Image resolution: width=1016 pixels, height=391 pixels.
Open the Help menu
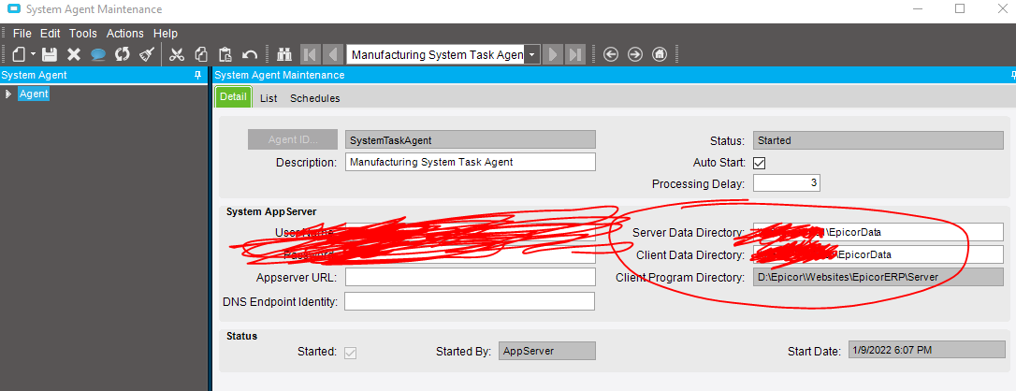tap(166, 33)
